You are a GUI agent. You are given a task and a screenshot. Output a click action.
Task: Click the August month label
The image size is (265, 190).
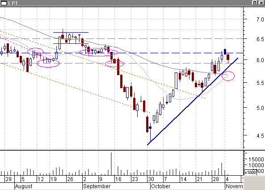tap(24, 186)
